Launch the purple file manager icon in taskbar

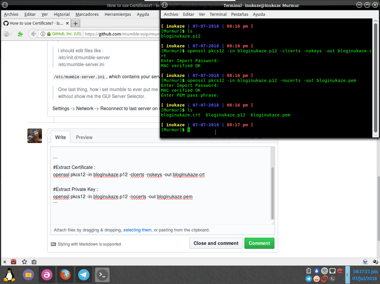point(28,274)
